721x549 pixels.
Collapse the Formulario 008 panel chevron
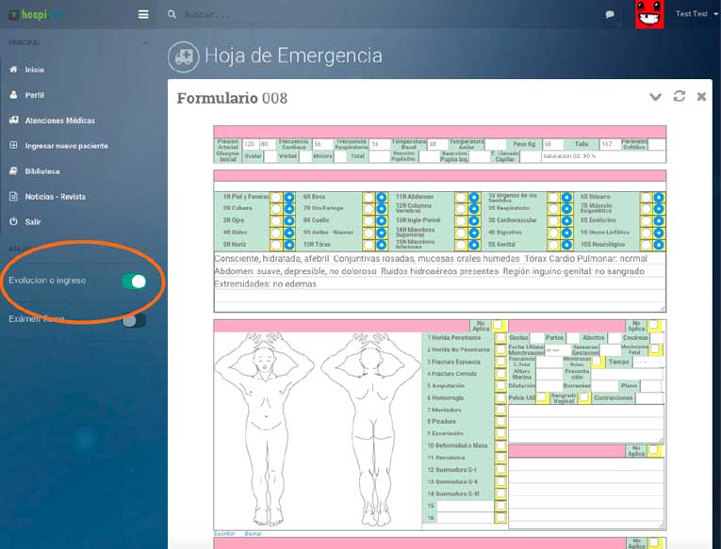656,97
